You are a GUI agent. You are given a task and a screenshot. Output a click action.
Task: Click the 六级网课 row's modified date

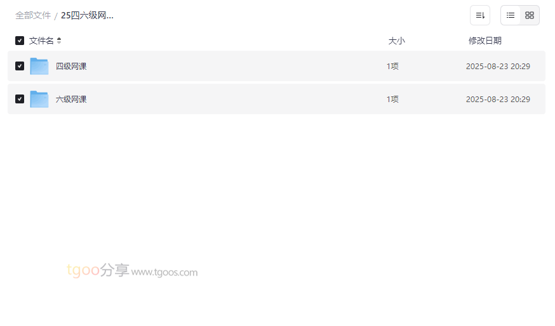[x=498, y=99]
